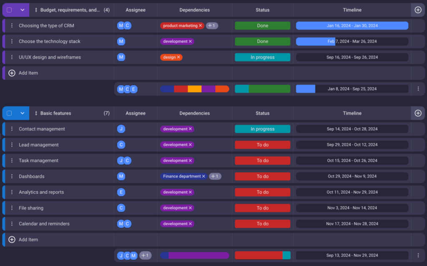Remove the product marketing dependency tag

tap(200, 26)
